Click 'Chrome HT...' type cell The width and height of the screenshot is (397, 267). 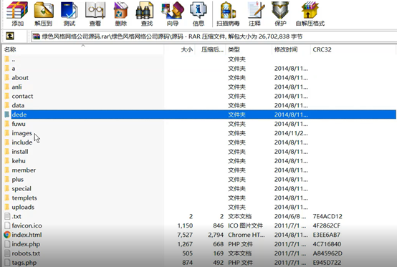point(247,235)
